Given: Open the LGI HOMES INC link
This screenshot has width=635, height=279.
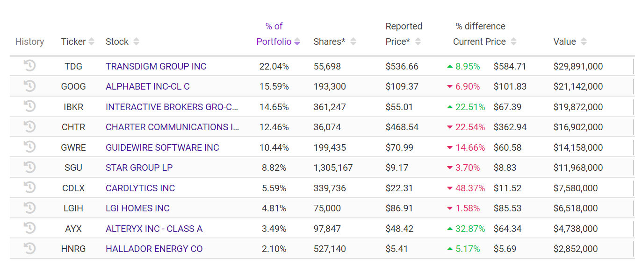Looking at the screenshot, I should click(137, 208).
